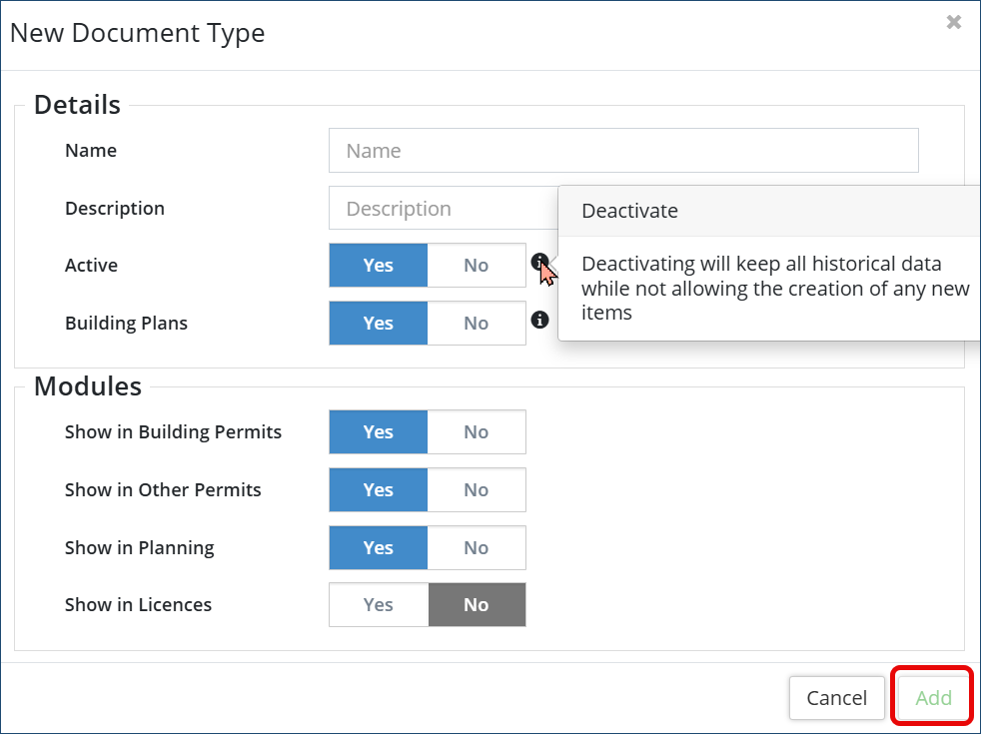Select No for Show in Licences
This screenshot has height=734, width=981.
[x=477, y=605]
